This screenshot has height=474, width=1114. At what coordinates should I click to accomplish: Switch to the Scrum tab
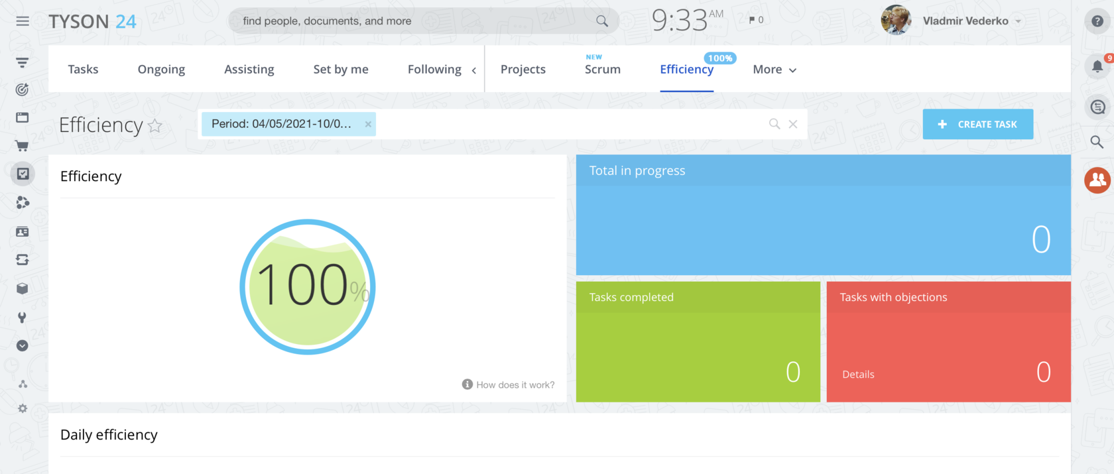coord(603,69)
